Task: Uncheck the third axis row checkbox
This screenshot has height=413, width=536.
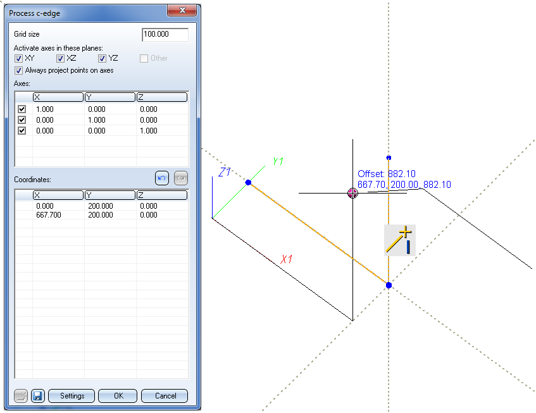Action: click(22, 131)
